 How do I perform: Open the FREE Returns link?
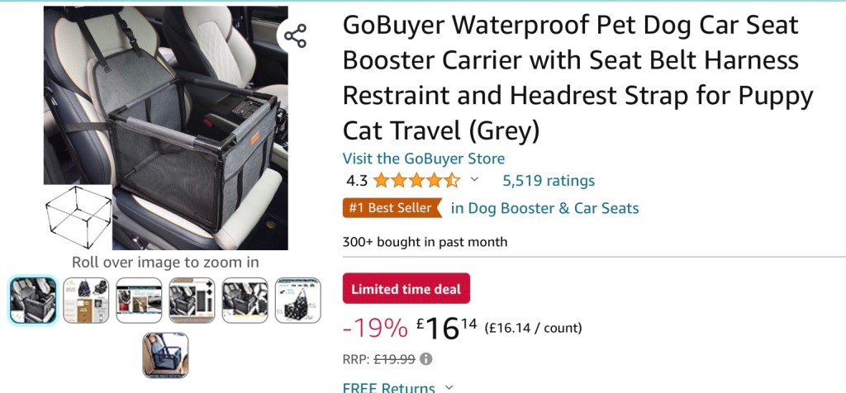click(389, 386)
